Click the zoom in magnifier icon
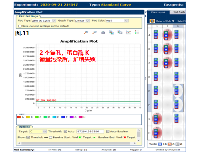Image resolution: width=200 pixels, height=154 pixels. 86,32
